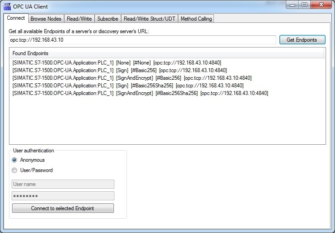Click the Get Endpoints button

click(302, 40)
